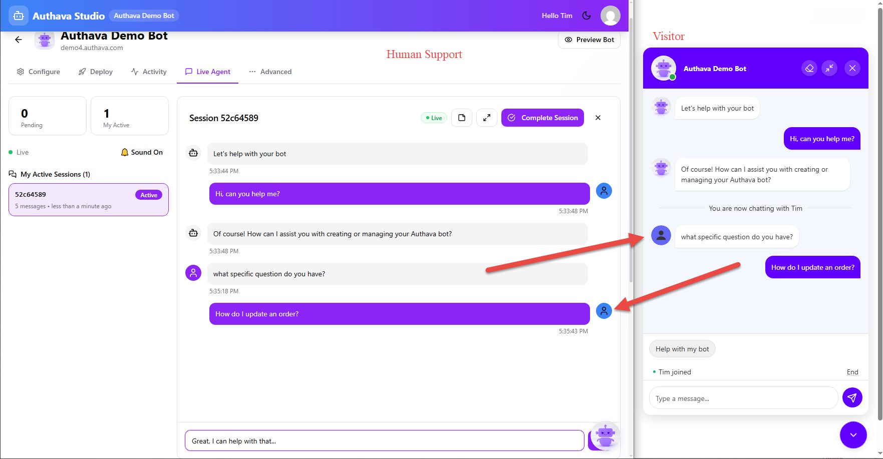The height and width of the screenshot is (459, 883).
Task: Click the widget clear chat eraser icon
Action: (x=809, y=68)
